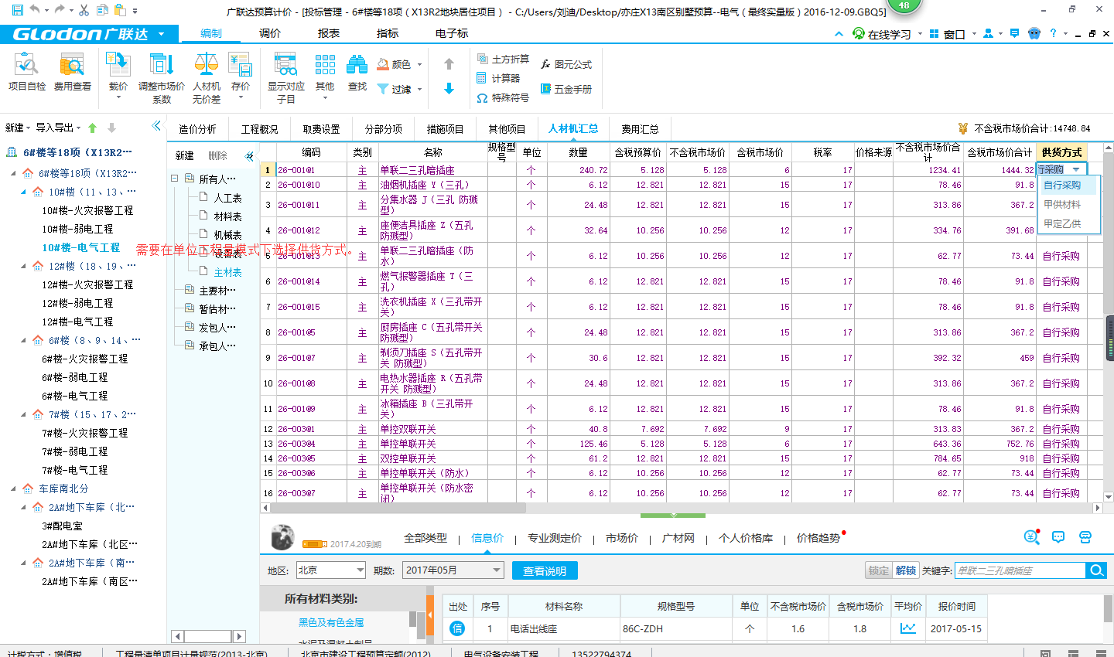1114x657 pixels.
Task: Click the move up arrow icon
Action: [449, 64]
